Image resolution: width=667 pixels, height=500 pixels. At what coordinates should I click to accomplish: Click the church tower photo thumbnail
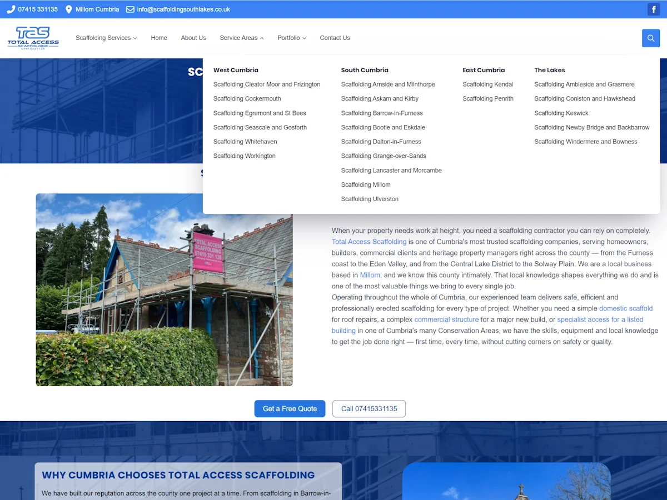tap(506, 481)
